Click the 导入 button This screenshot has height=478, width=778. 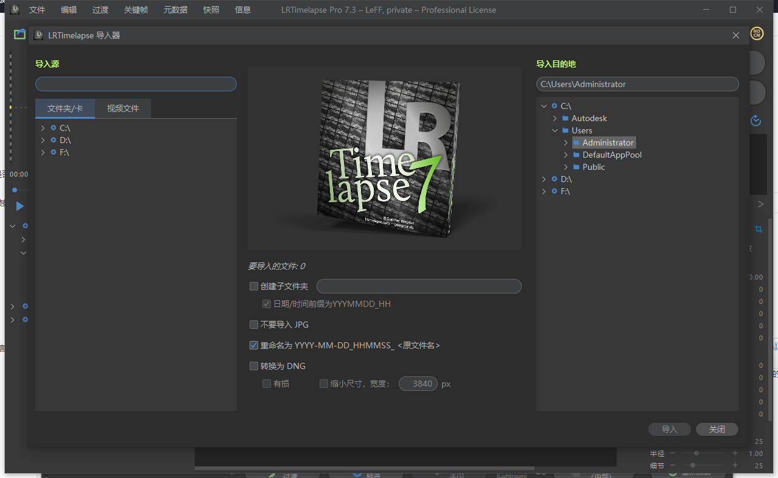coord(670,429)
